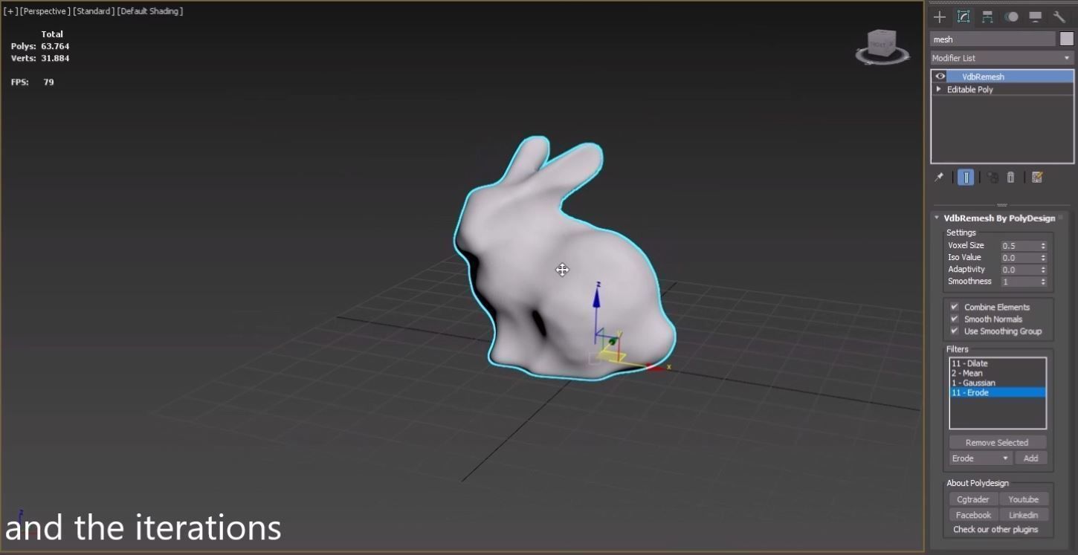Viewport: 1078px width, 555px height.
Task: Click the Remove Selected button
Action: point(997,442)
